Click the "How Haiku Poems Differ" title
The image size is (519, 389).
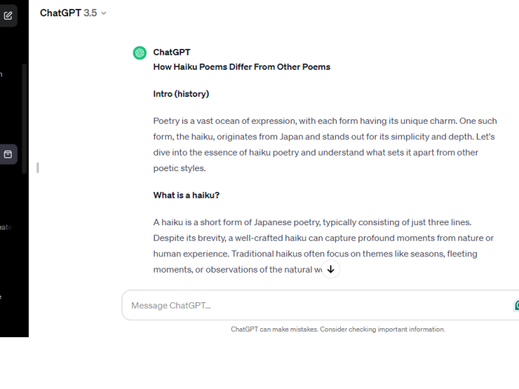pyautogui.click(x=241, y=67)
